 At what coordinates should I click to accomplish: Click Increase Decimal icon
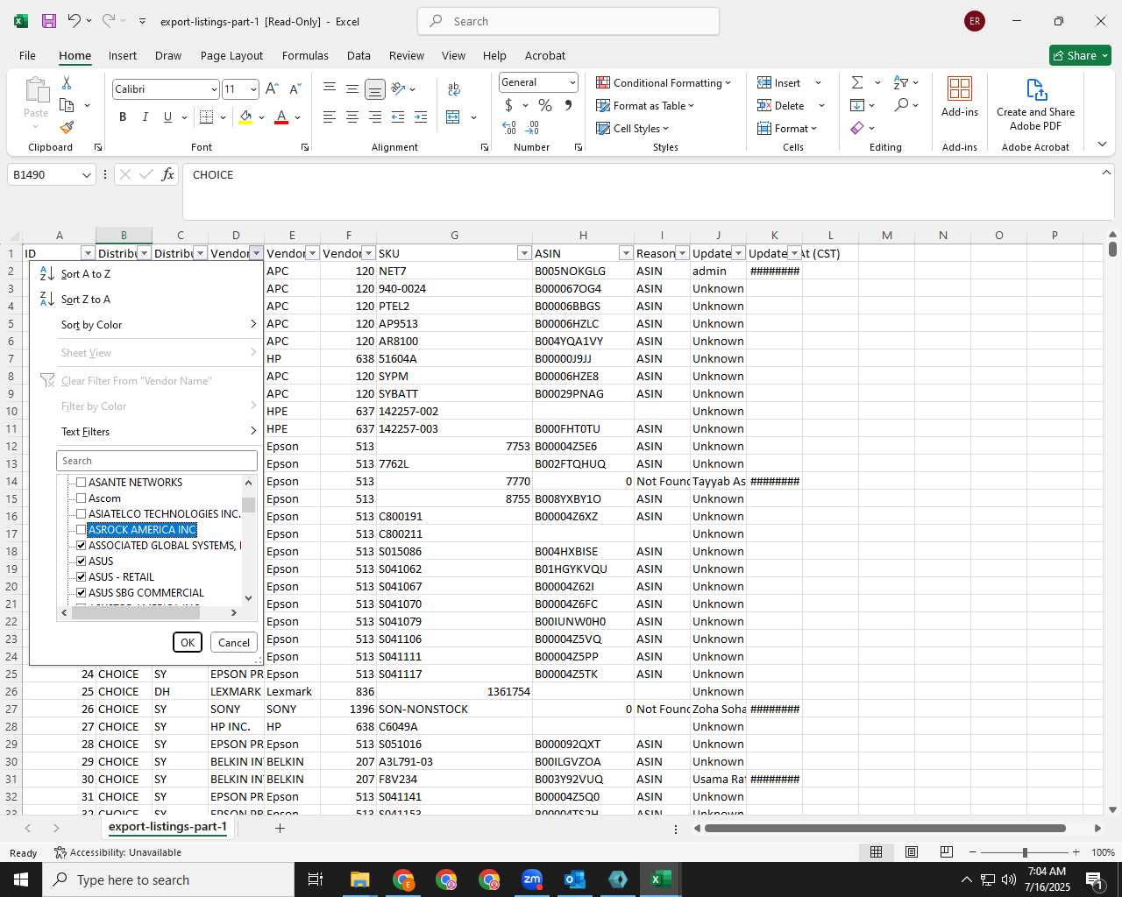pos(509,128)
